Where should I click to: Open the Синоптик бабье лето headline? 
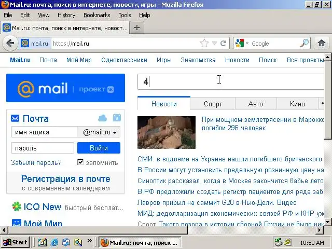(x=230, y=181)
